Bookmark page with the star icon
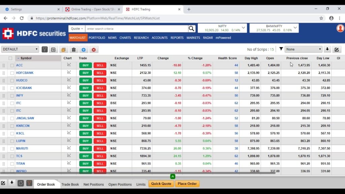345x194 pixels. tap(321, 18)
